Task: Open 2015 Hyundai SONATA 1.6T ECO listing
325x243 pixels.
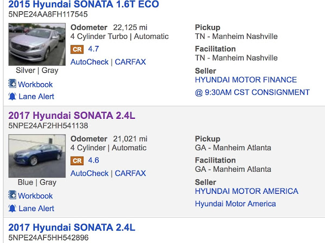Action: coord(83,5)
